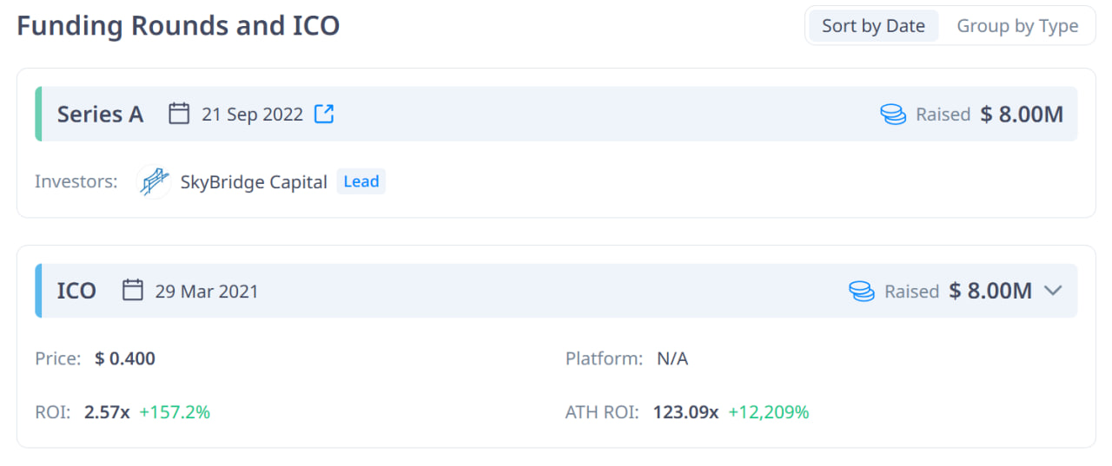
Task: Select the Sort by Date option
Action: click(x=873, y=26)
